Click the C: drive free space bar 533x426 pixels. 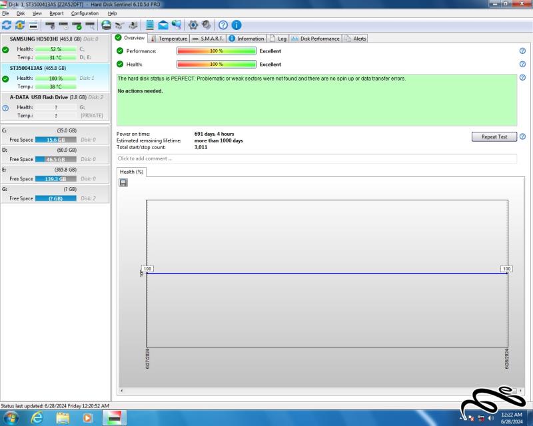click(56, 140)
